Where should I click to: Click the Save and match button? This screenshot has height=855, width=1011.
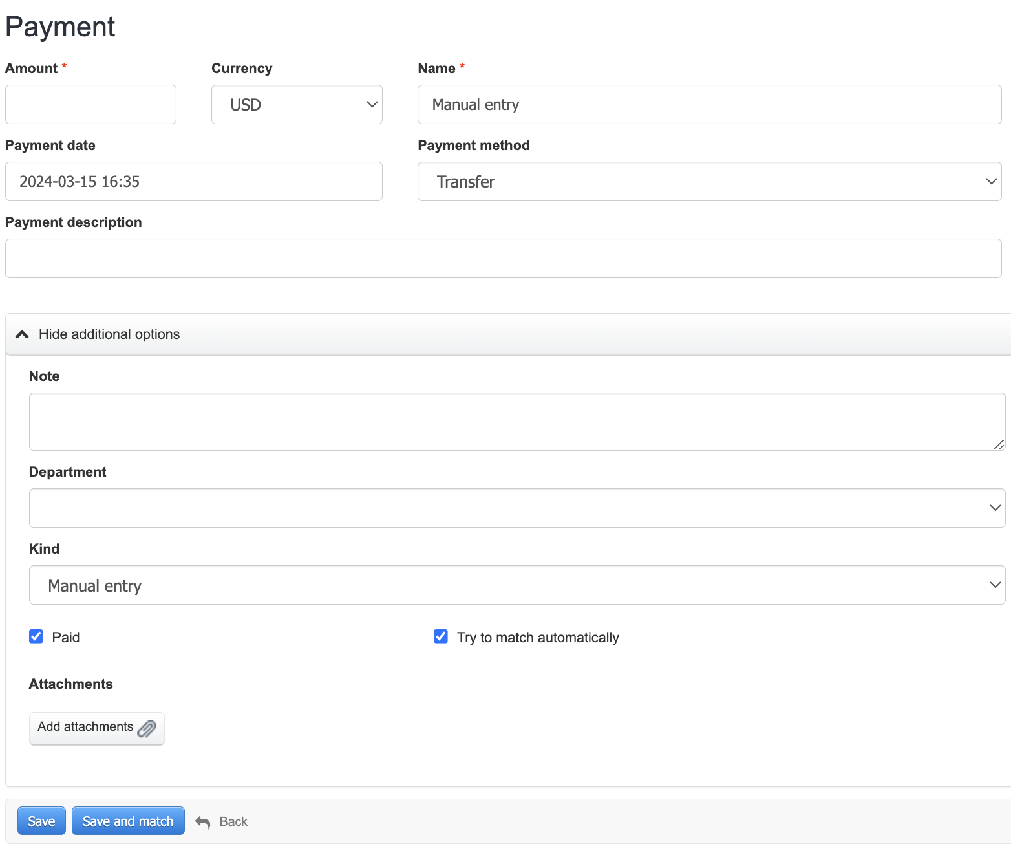click(x=128, y=821)
